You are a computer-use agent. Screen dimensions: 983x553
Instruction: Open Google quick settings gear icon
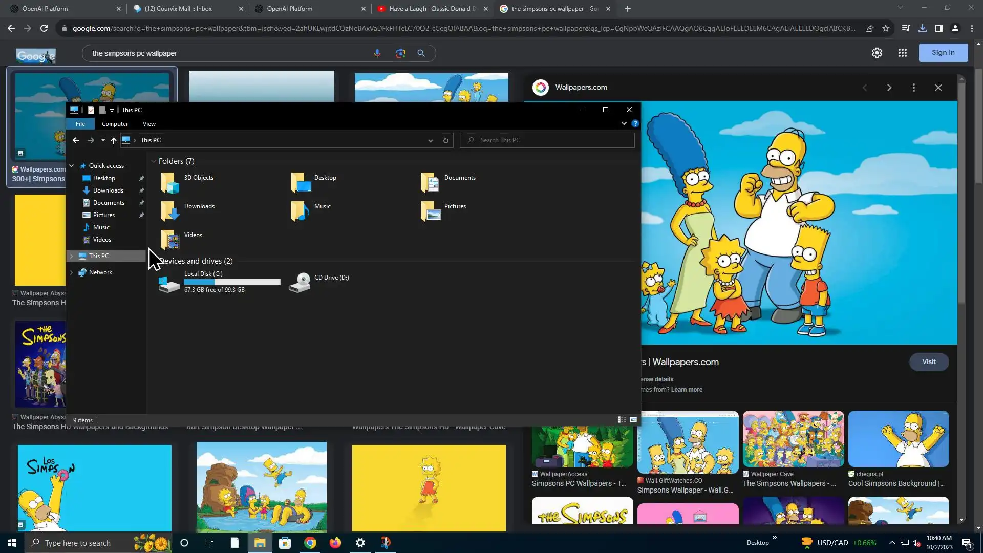(x=877, y=53)
